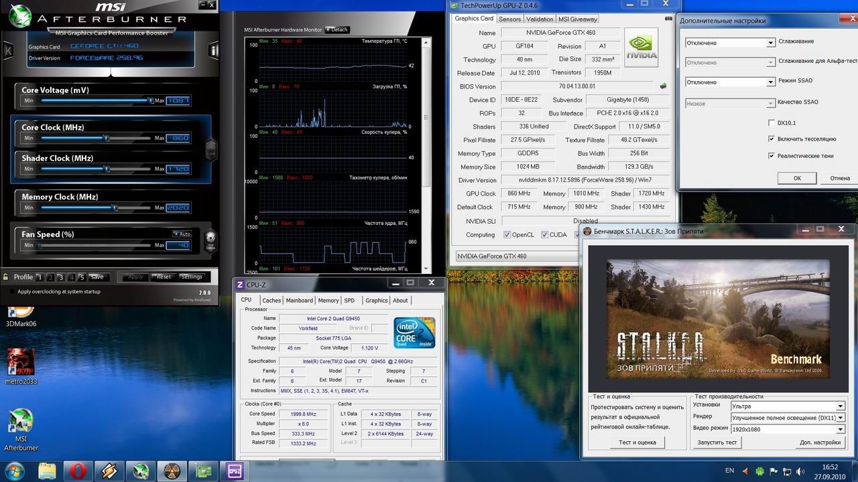
Task: Uncheck the Включить тесселяцию option
Action: coord(772,139)
